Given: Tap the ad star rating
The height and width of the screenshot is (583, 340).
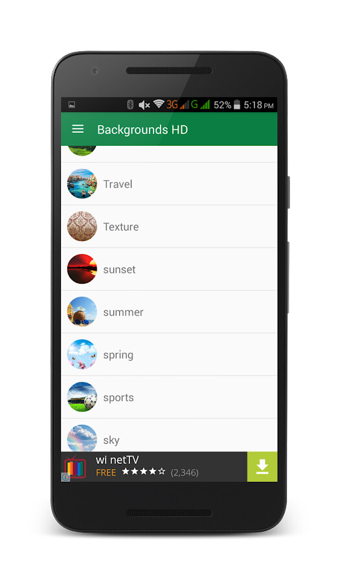Looking at the screenshot, I should [x=143, y=472].
